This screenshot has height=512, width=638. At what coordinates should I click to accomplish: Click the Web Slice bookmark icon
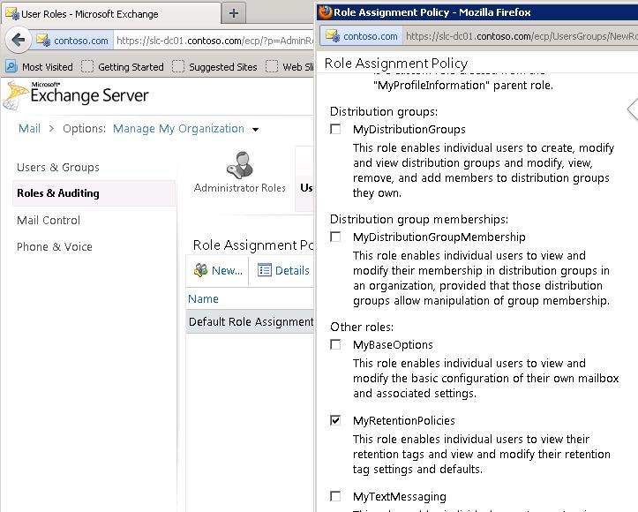272,66
